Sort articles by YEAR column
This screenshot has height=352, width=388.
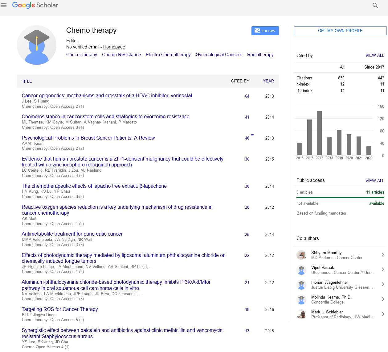tap(268, 81)
